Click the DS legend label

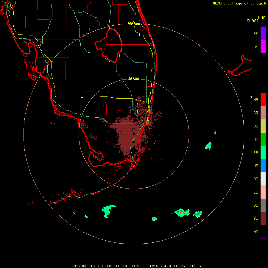(x=255, y=179)
